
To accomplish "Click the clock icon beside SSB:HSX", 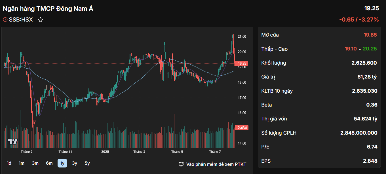I will coord(5,20).
